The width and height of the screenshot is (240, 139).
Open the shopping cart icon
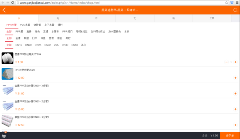[4, 136]
